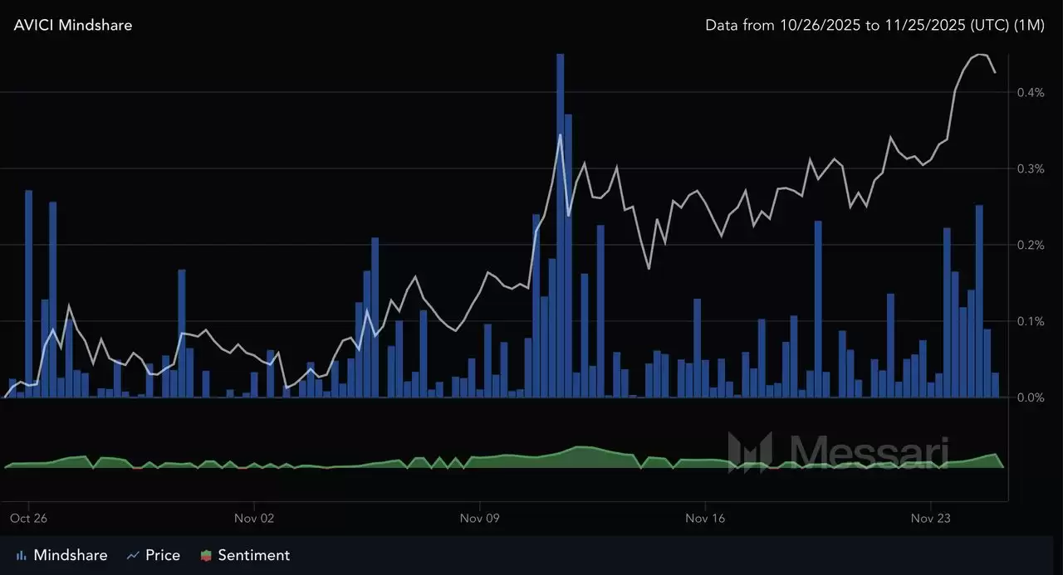
Task: Toggle the Mindshare series label in the legend
Action: tap(71, 556)
